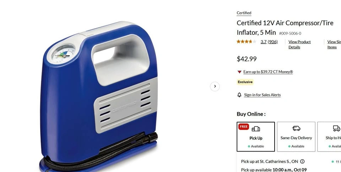Choose the Ship to Home option
Image resolution: width=341 pixels, height=172 pixels.
point(329,137)
